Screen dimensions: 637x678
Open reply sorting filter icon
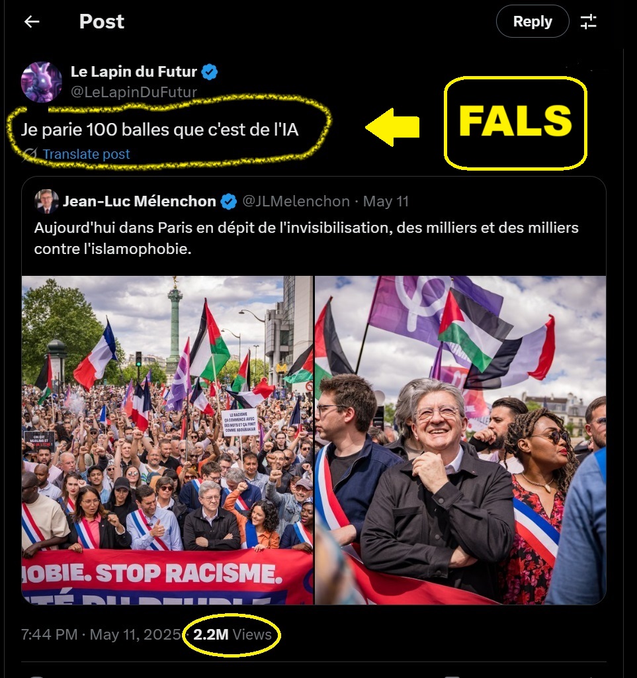click(588, 21)
